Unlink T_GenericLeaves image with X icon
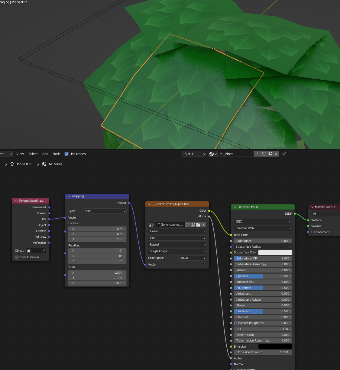 tap(203, 225)
